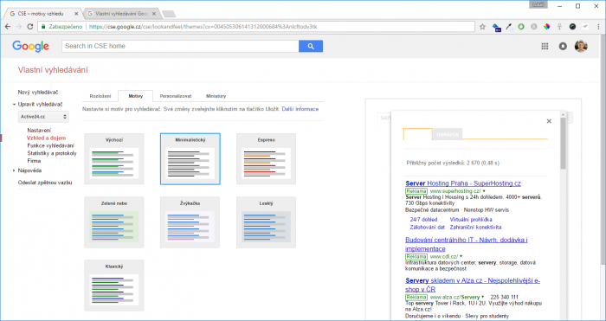The height and width of the screenshot is (321, 606).
Task: Open Server Hosting Praha SuperHosting result
Action: [463, 183]
